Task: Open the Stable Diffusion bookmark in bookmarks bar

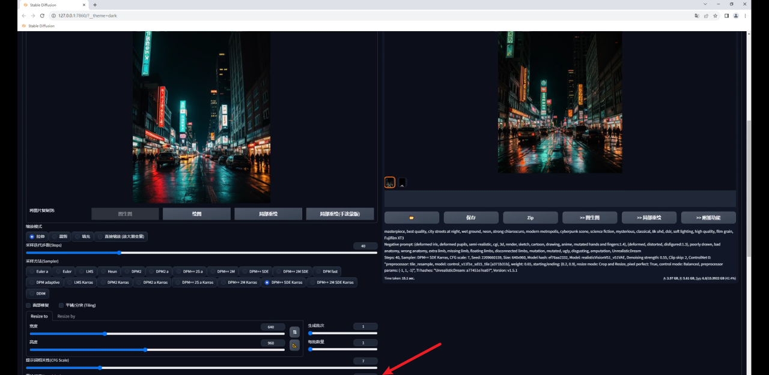Action: (x=38, y=26)
